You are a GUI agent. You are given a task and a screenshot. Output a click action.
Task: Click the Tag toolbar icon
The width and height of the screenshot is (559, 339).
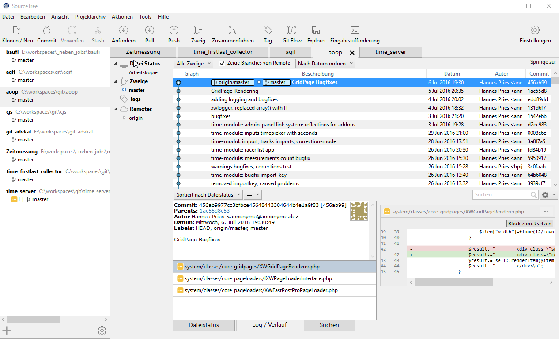pyautogui.click(x=268, y=30)
